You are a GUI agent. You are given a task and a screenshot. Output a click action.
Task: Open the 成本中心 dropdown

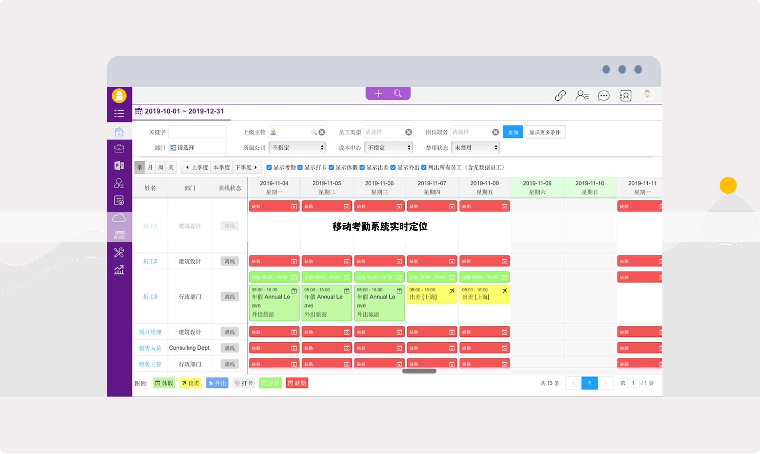[389, 148]
